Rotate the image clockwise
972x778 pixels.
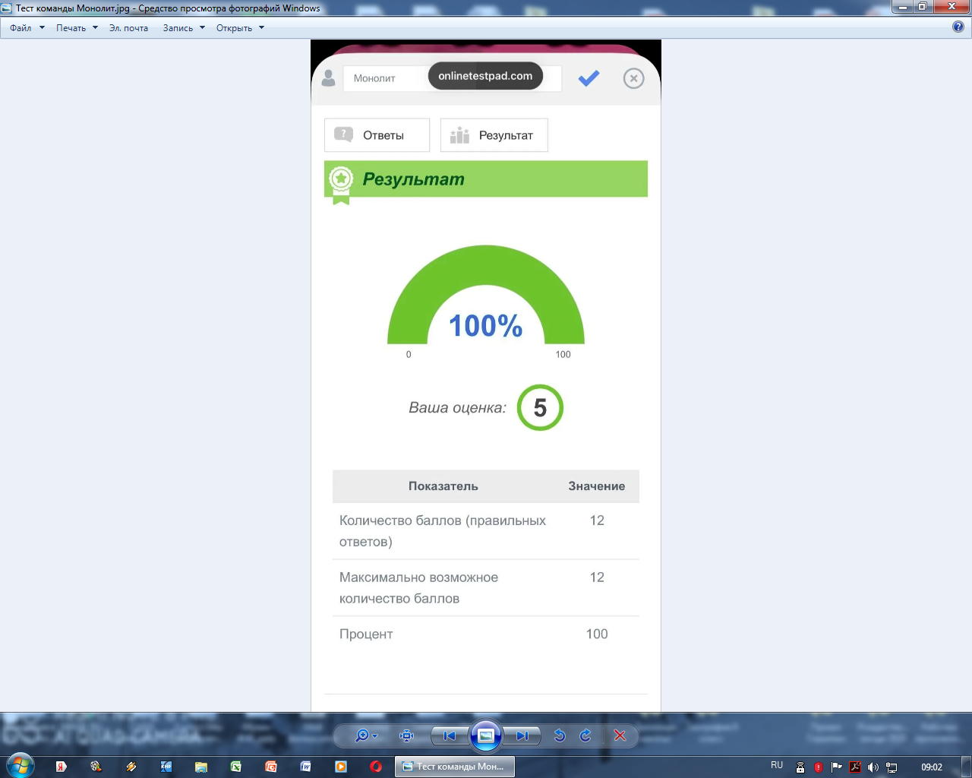[x=585, y=735]
